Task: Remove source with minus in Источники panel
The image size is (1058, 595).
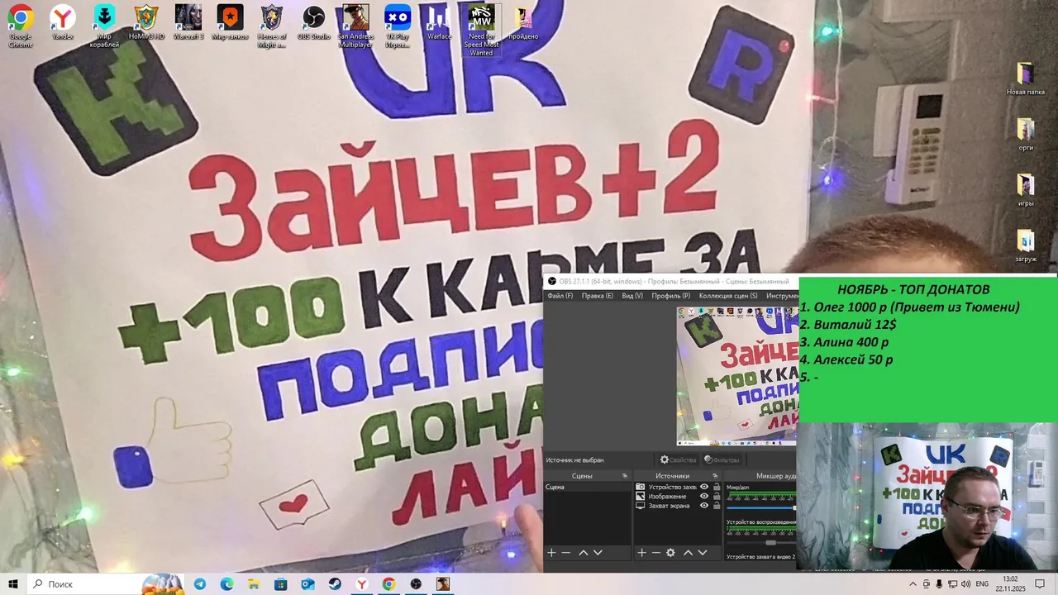Action: pyautogui.click(x=656, y=552)
